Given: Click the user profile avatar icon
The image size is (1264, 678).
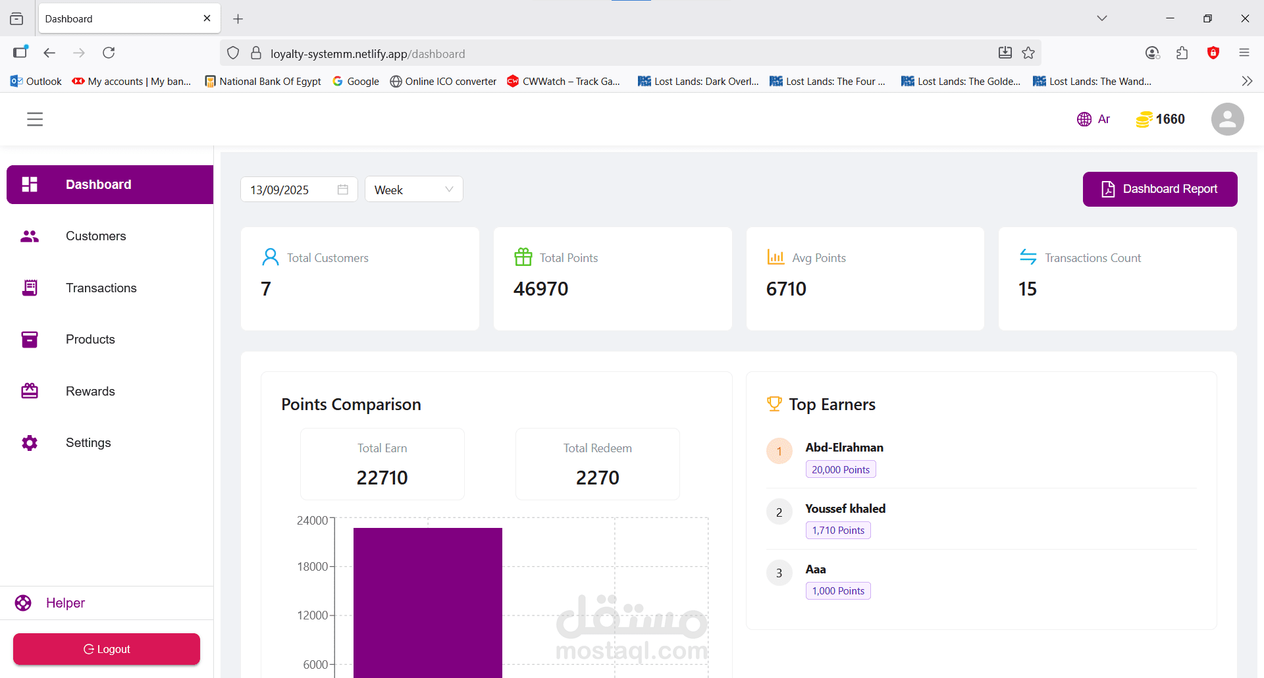Looking at the screenshot, I should point(1227,119).
